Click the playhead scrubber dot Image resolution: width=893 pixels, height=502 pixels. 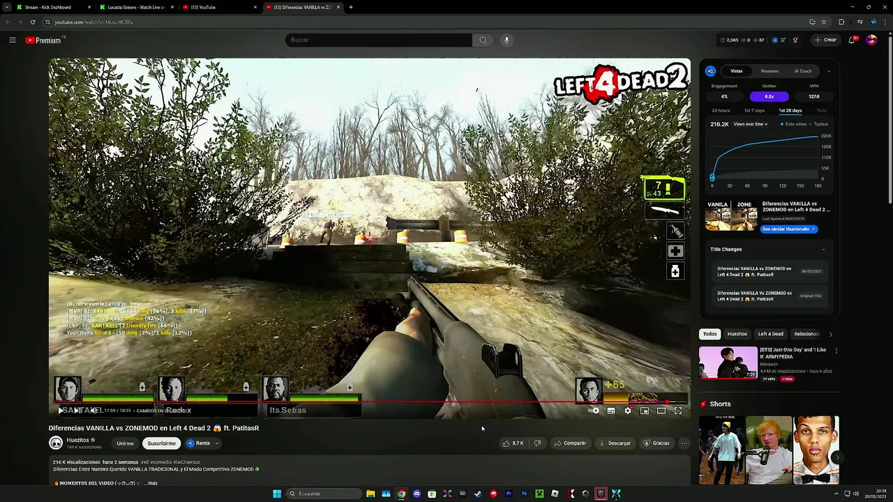click(x=667, y=402)
